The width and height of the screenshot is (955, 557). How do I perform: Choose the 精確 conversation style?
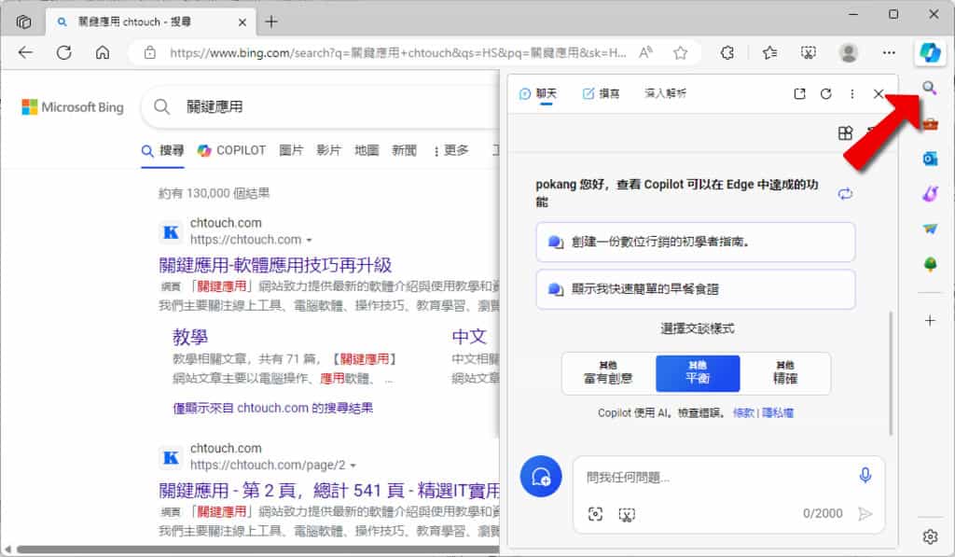[785, 373]
